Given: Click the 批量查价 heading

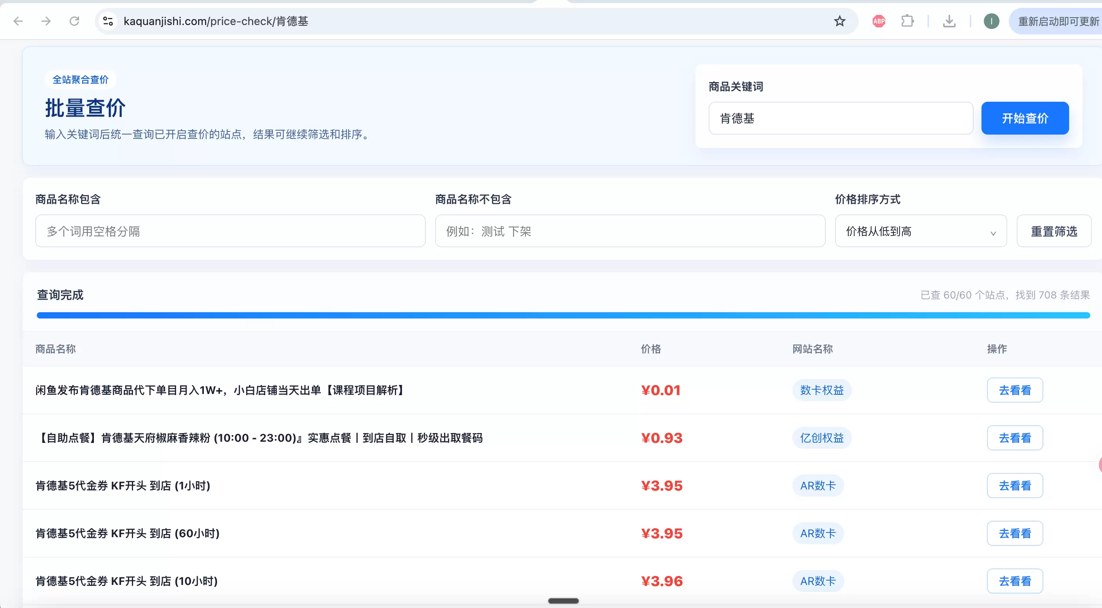Looking at the screenshot, I should tap(85, 108).
